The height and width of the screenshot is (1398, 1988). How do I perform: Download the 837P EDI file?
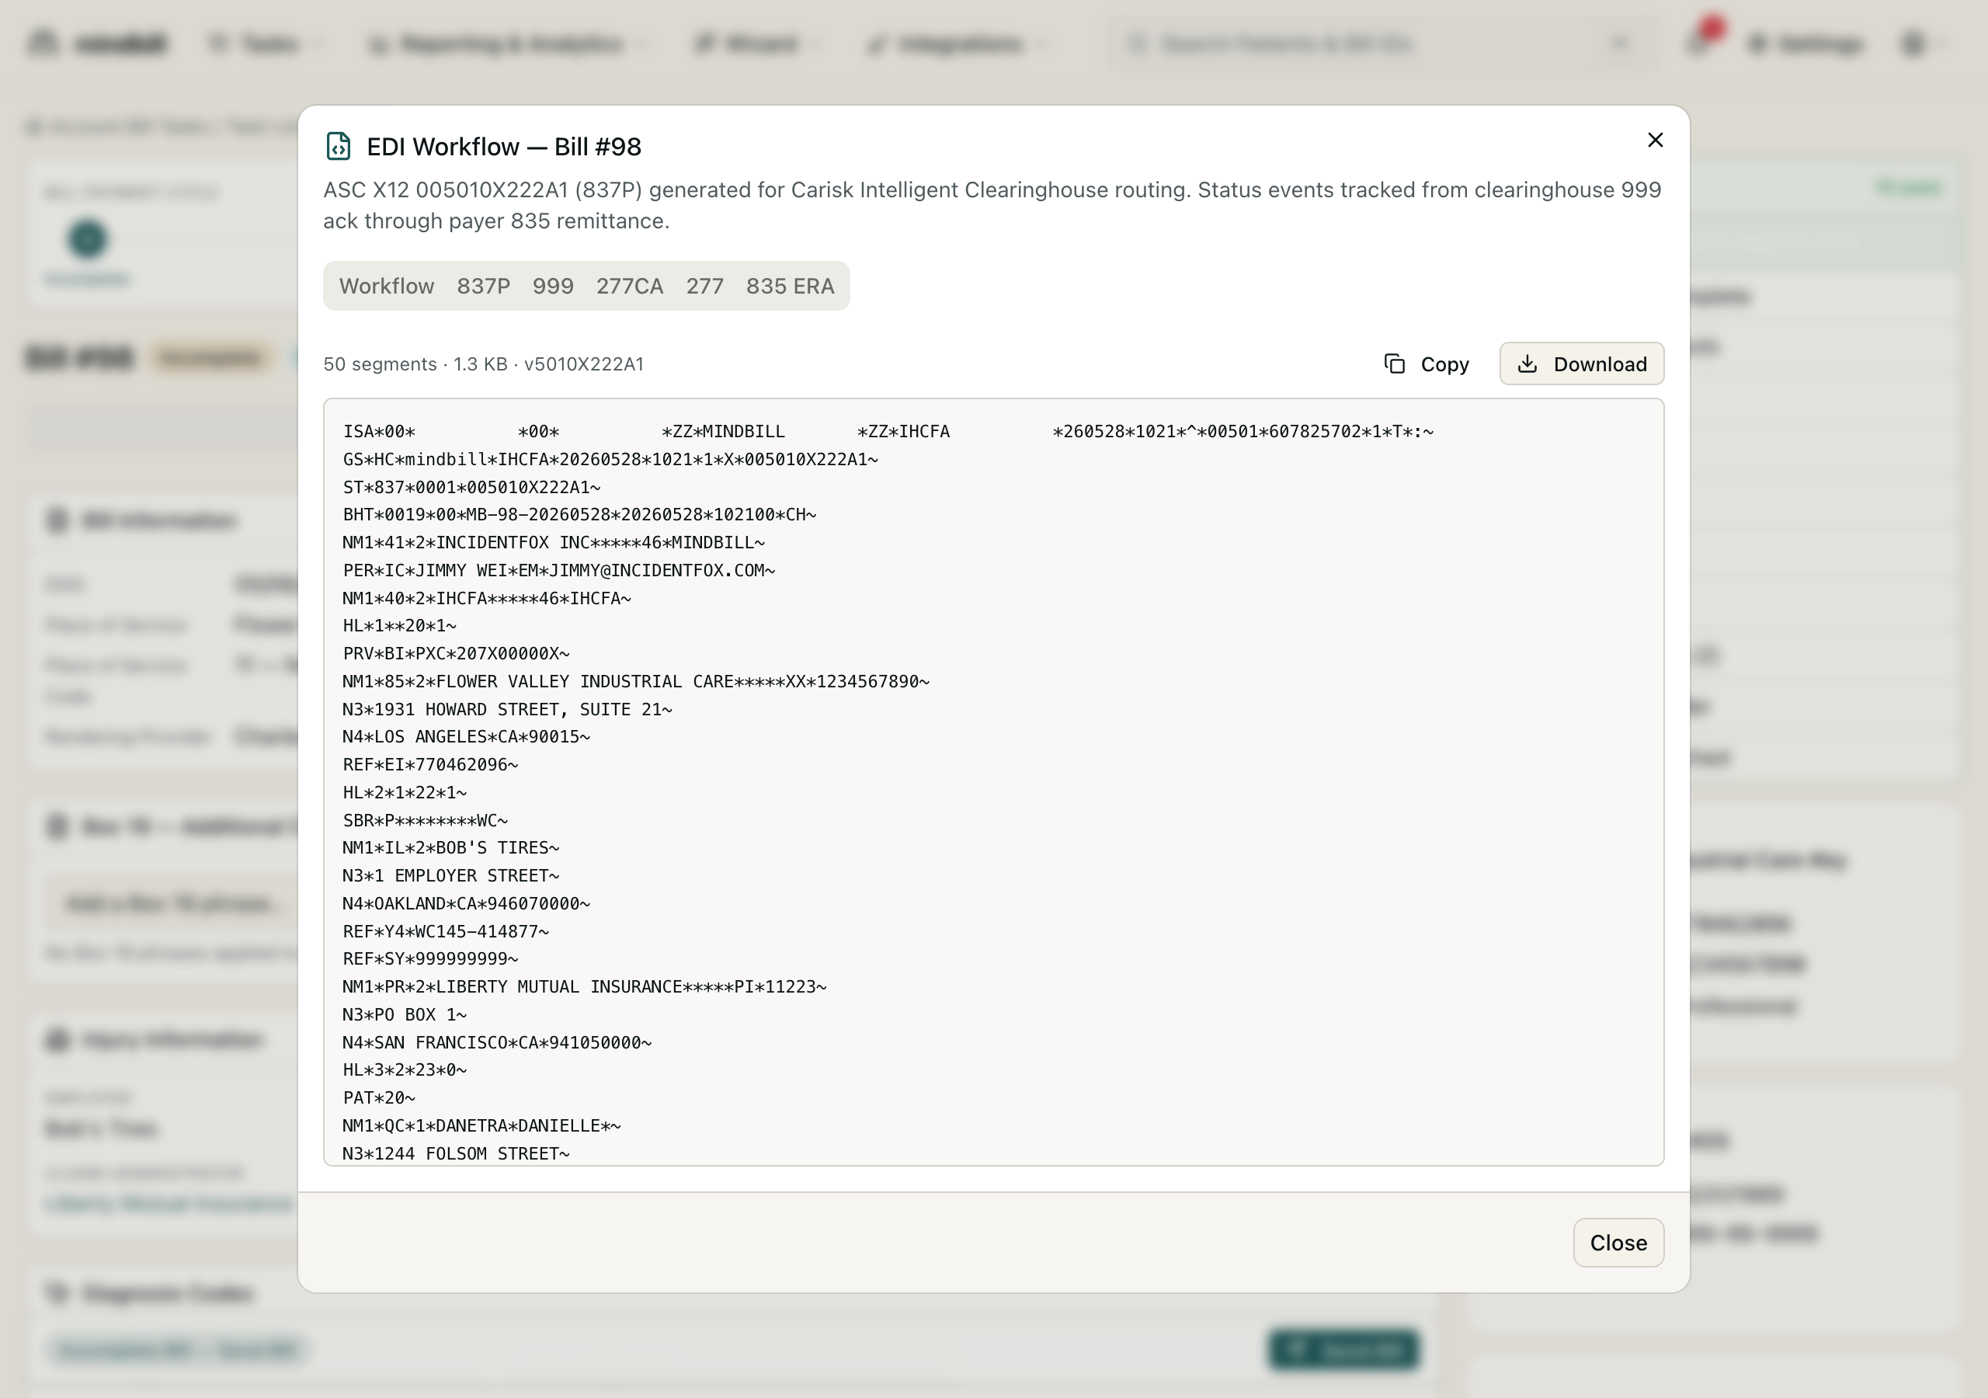coord(1582,363)
